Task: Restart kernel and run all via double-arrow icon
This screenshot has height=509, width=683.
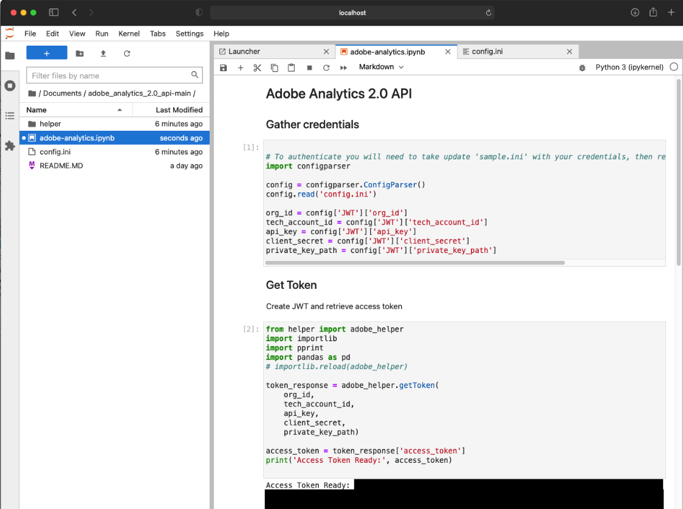Action: (x=343, y=67)
